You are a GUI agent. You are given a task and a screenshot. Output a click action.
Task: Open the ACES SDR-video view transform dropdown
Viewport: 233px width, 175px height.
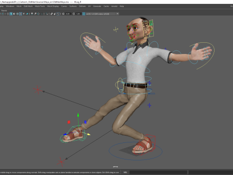(102, 14)
